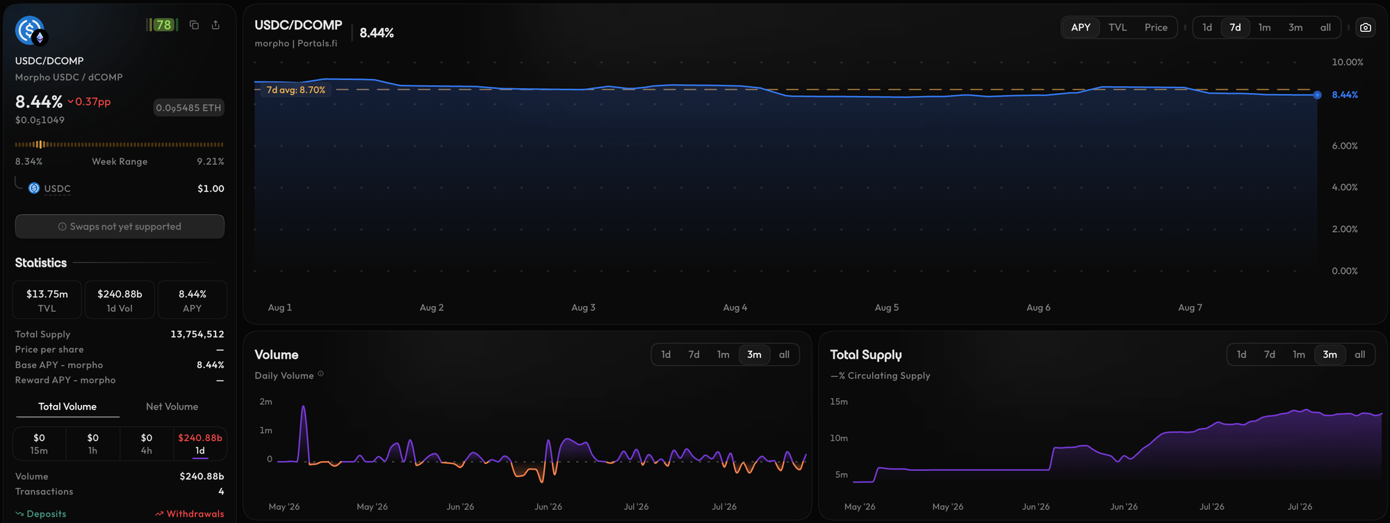Click Swaps not yet supported button

[120, 226]
